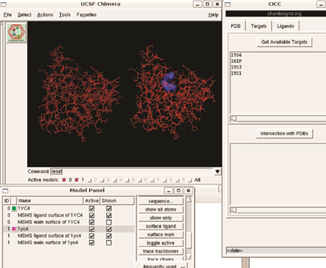Close the Model Panel window
The width and height of the screenshot is (326, 268).
[188, 191]
